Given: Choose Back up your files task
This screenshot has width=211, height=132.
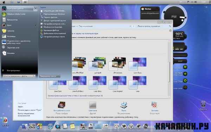Looking at the screenshot, I should pos(50,30).
